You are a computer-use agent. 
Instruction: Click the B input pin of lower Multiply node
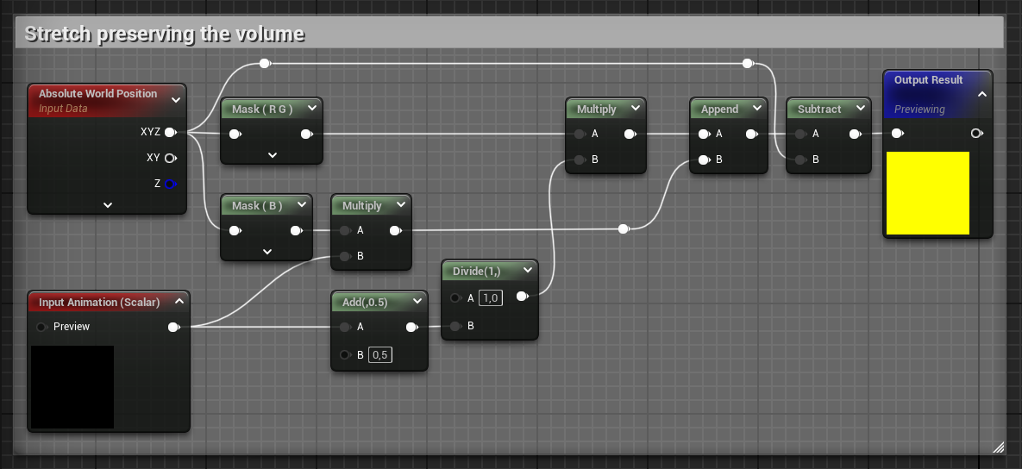pos(345,256)
